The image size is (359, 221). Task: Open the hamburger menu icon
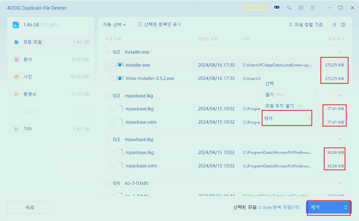click(312, 8)
